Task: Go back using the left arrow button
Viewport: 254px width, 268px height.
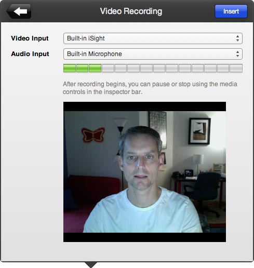Action: [x=19, y=11]
